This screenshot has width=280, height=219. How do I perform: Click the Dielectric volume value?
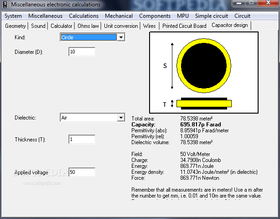click(197, 142)
